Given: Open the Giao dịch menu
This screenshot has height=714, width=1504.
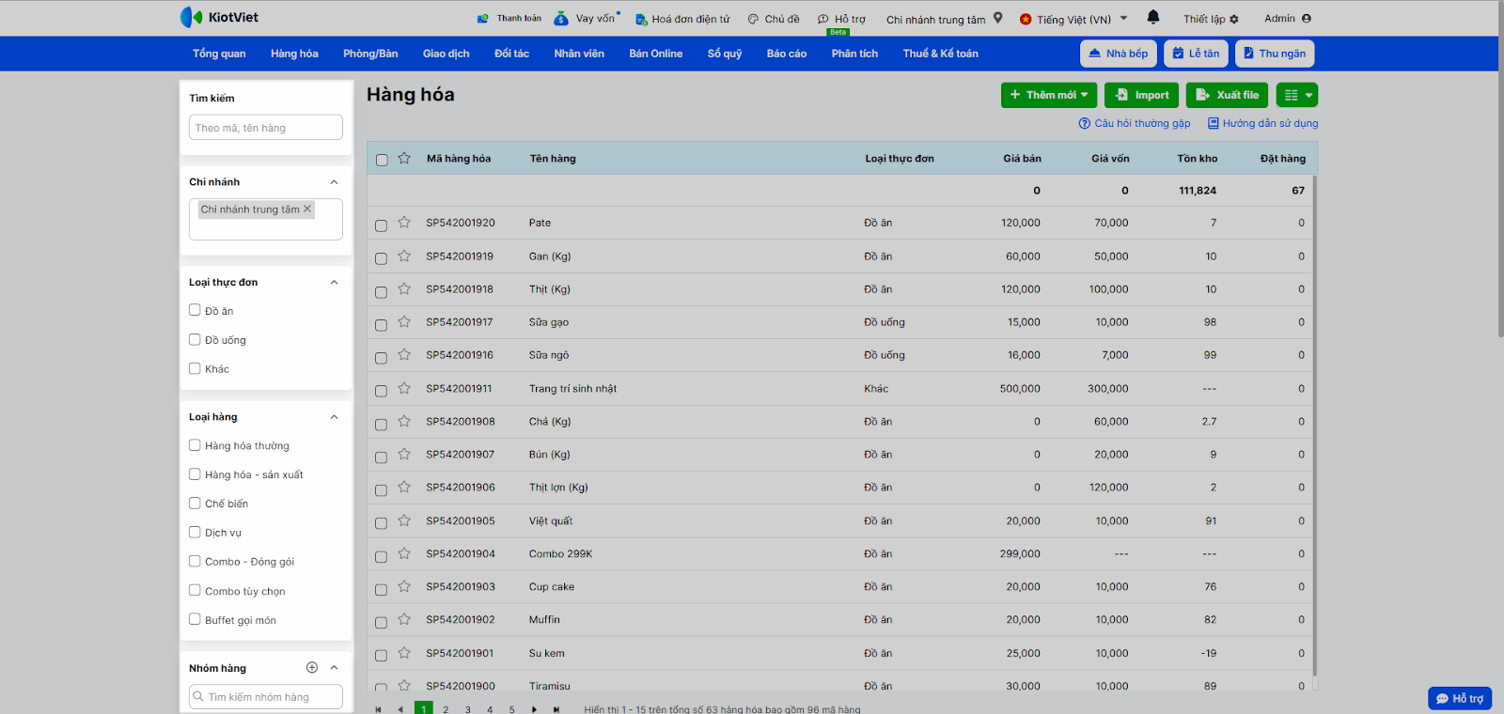Looking at the screenshot, I should click(x=446, y=54).
